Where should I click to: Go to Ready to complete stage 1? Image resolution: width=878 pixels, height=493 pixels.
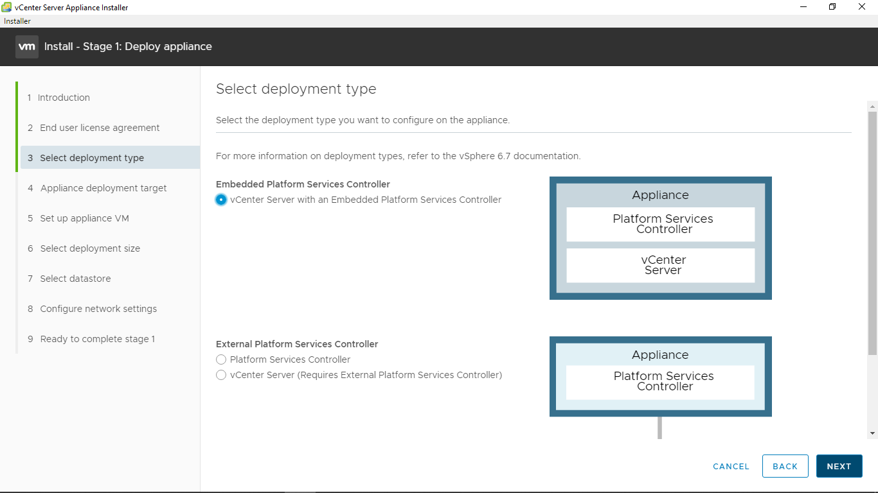[x=97, y=339]
